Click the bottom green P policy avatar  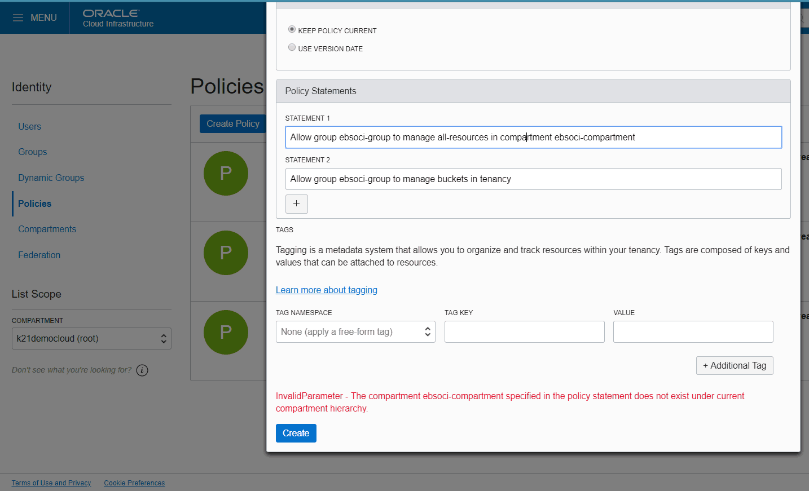tap(226, 332)
